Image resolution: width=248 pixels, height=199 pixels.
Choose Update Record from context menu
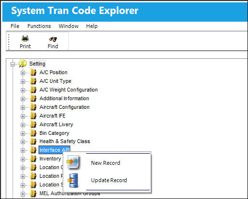click(109, 180)
